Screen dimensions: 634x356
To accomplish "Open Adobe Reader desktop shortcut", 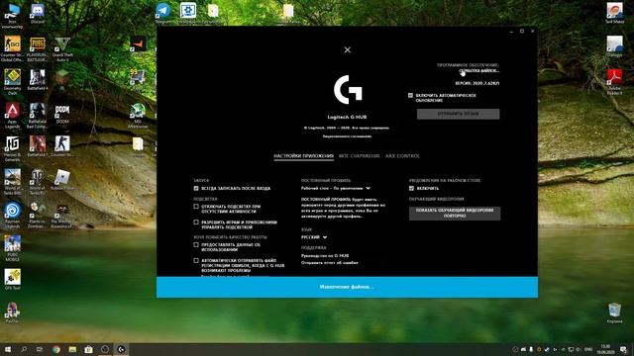I will [614, 81].
